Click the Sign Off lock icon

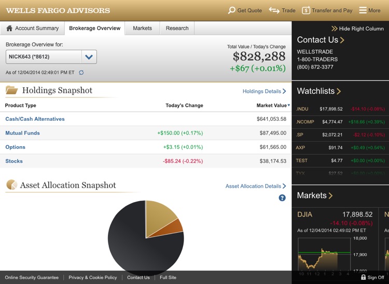[363, 277]
